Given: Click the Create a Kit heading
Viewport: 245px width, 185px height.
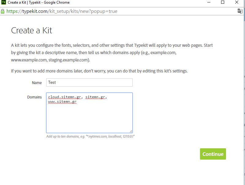Looking at the screenshot, I should pyautogui.click(x=32, y=30).
